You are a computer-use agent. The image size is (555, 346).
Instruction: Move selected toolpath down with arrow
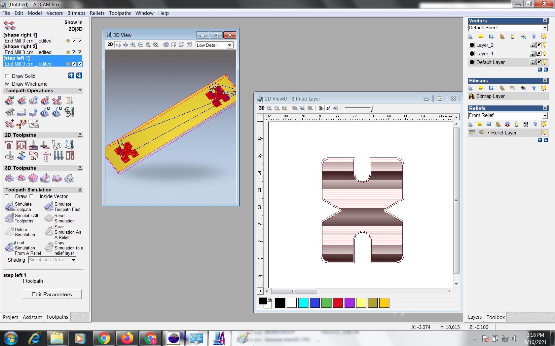[79, 75]
